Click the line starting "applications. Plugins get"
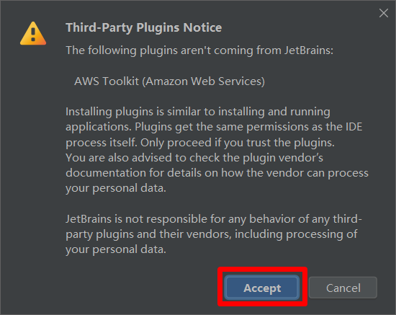Viewport: 396px width, 315px height. [214, 127]
